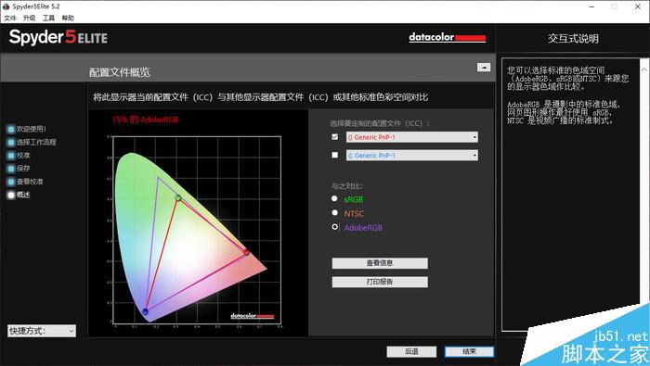Click the 打印报告 button

point(380,282)
